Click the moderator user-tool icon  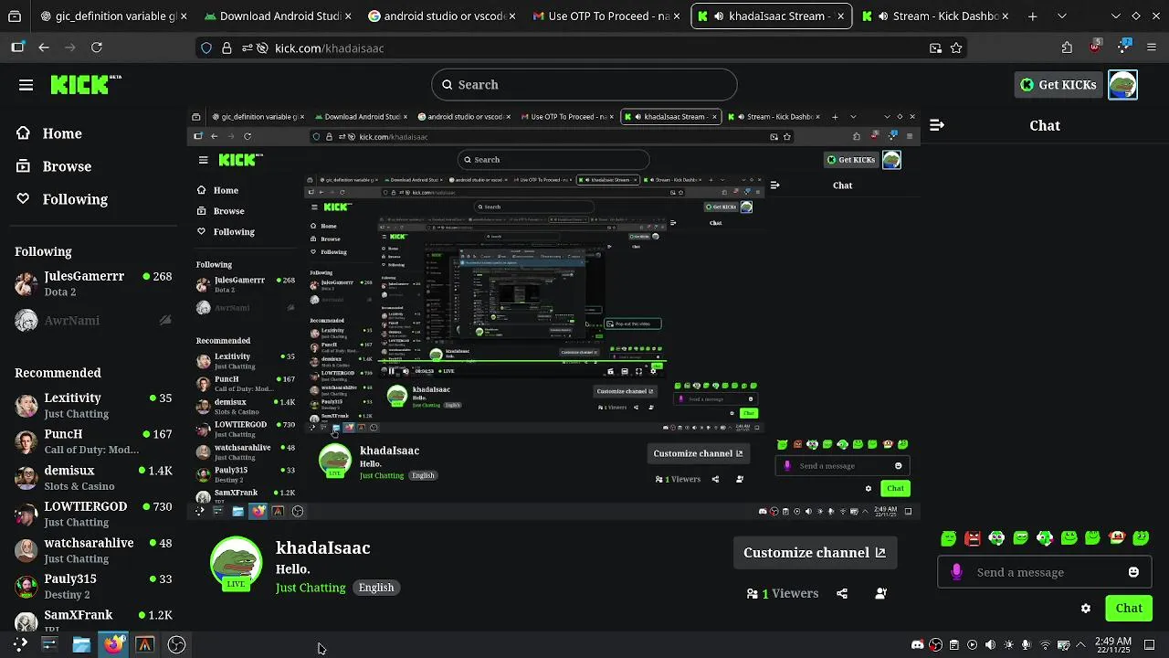point(880,593)
